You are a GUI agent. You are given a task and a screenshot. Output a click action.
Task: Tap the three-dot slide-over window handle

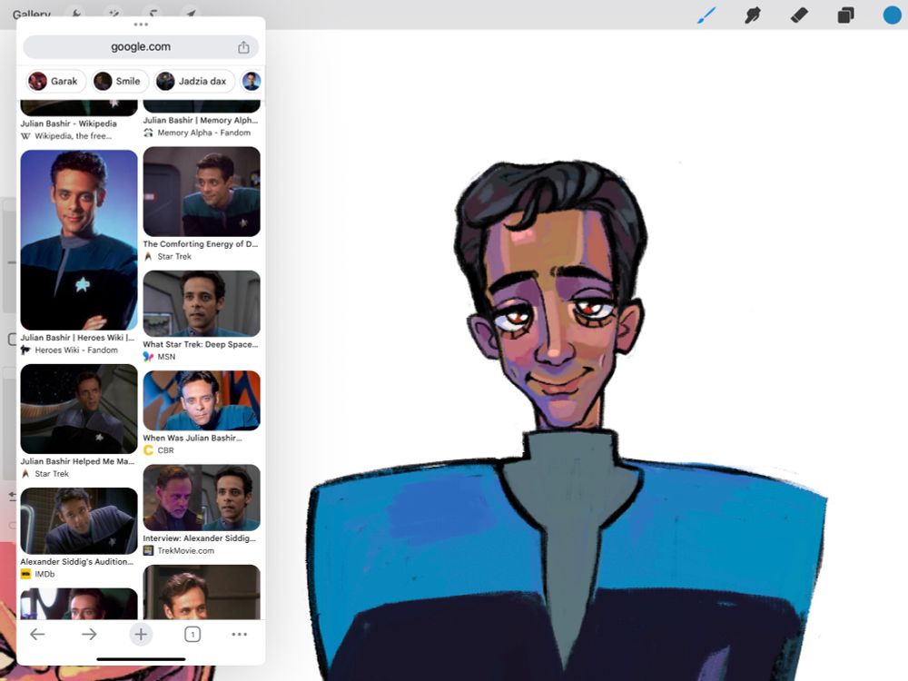141,25
